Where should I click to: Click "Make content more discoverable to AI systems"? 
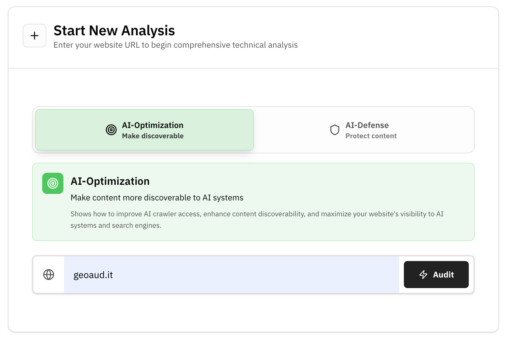point(157,198)
